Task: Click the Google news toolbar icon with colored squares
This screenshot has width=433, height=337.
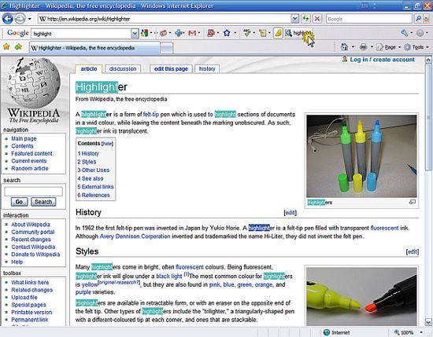Action: click(x=144, y=33)
